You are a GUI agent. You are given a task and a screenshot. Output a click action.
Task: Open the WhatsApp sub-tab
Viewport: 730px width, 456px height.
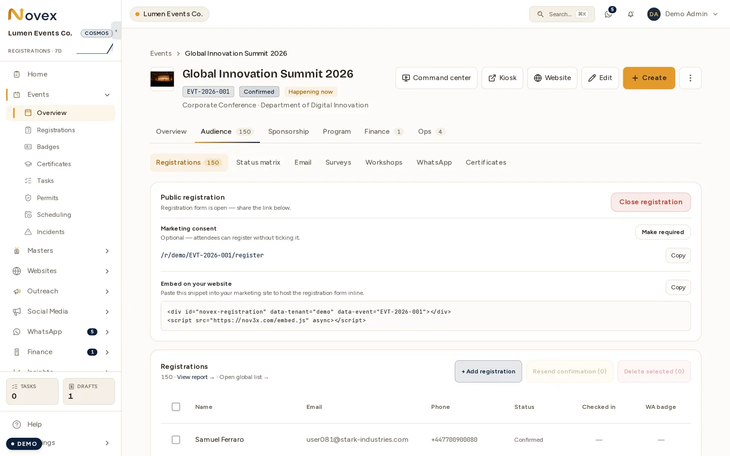434,163
